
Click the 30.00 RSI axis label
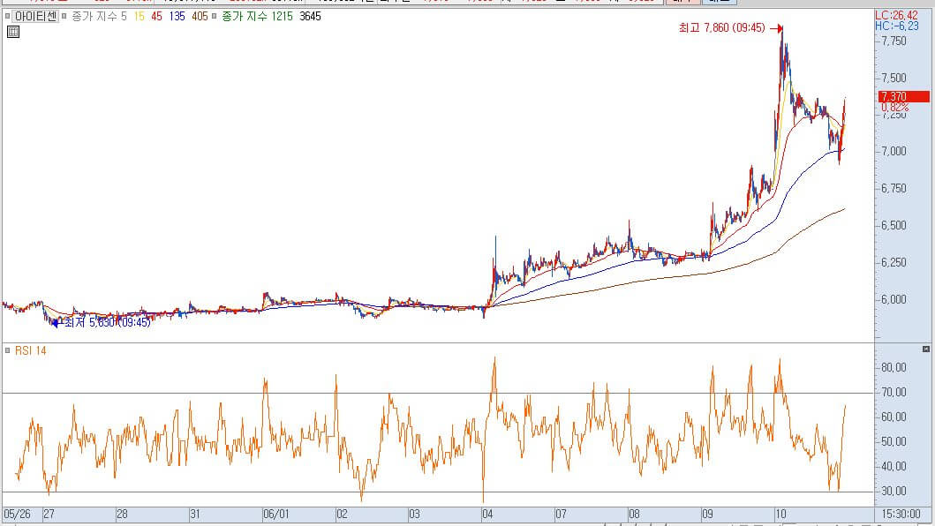pyautogui.click(x=894, y=491)
